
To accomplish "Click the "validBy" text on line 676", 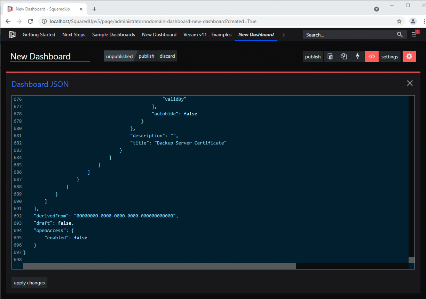I will tap(174, 99).
